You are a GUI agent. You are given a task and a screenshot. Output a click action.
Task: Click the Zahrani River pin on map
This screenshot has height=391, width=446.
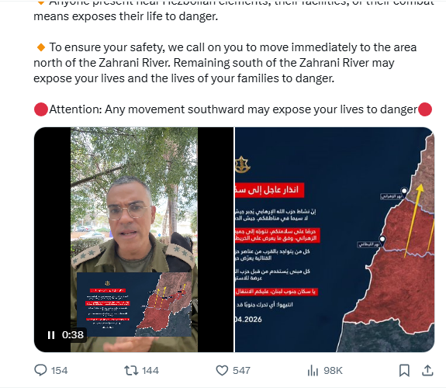(x=404, y=191)
